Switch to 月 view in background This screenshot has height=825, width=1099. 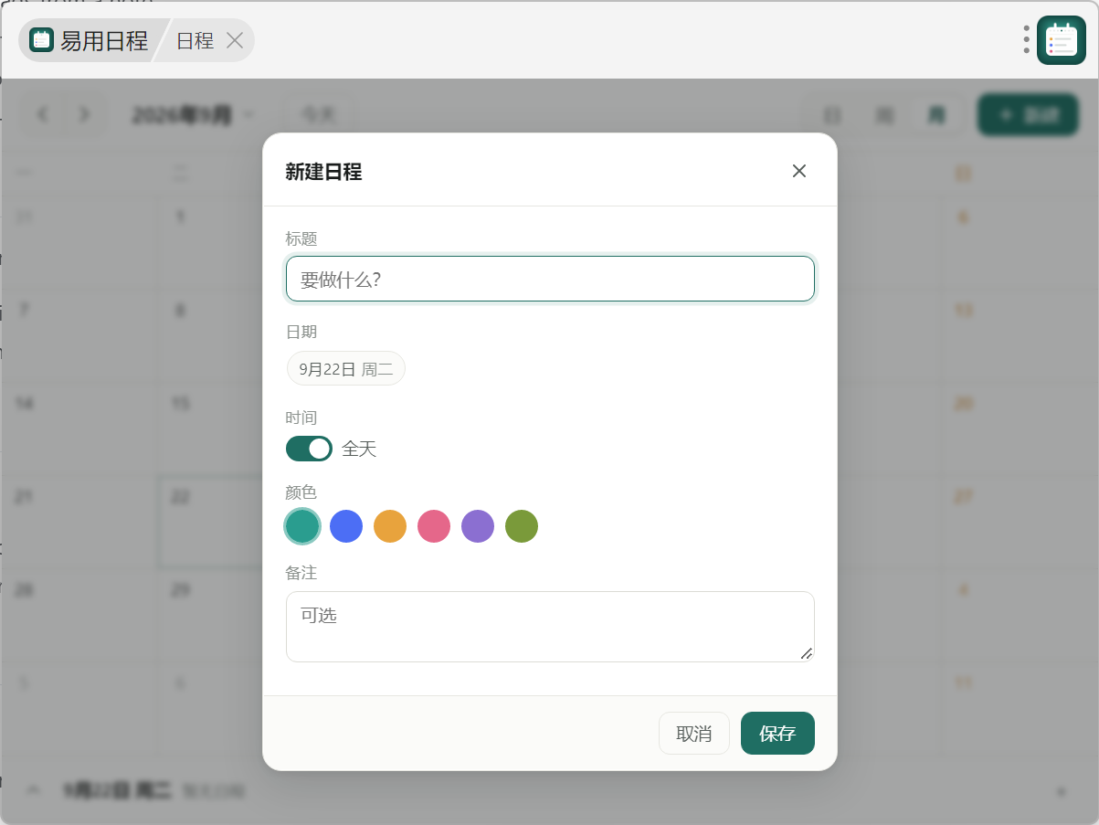click(936, 115)
